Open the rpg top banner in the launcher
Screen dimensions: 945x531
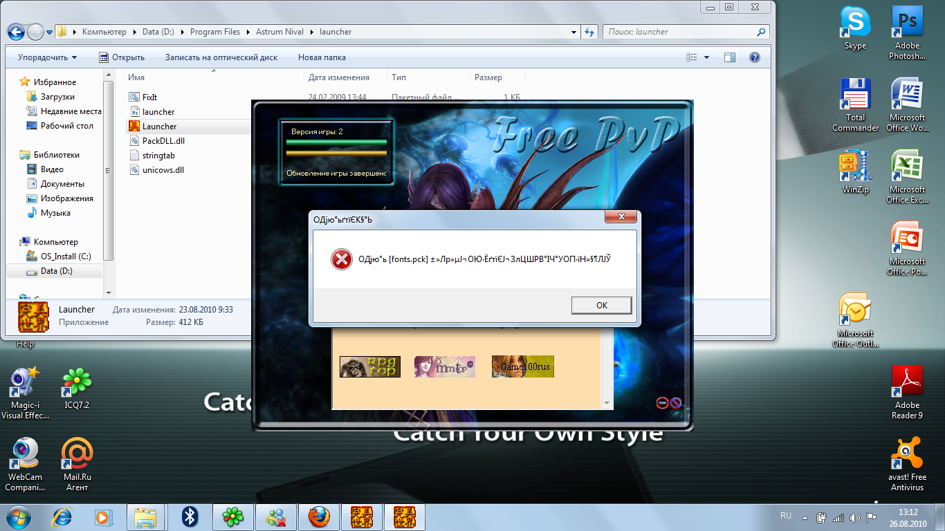tap(370, 366)
